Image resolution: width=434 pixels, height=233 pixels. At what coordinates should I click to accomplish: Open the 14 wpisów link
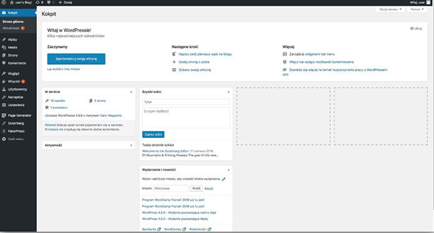pos(57,101)
